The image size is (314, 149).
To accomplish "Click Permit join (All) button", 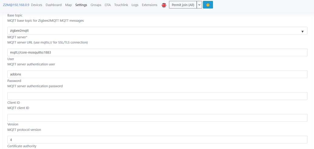I will (x=183, y=5).
